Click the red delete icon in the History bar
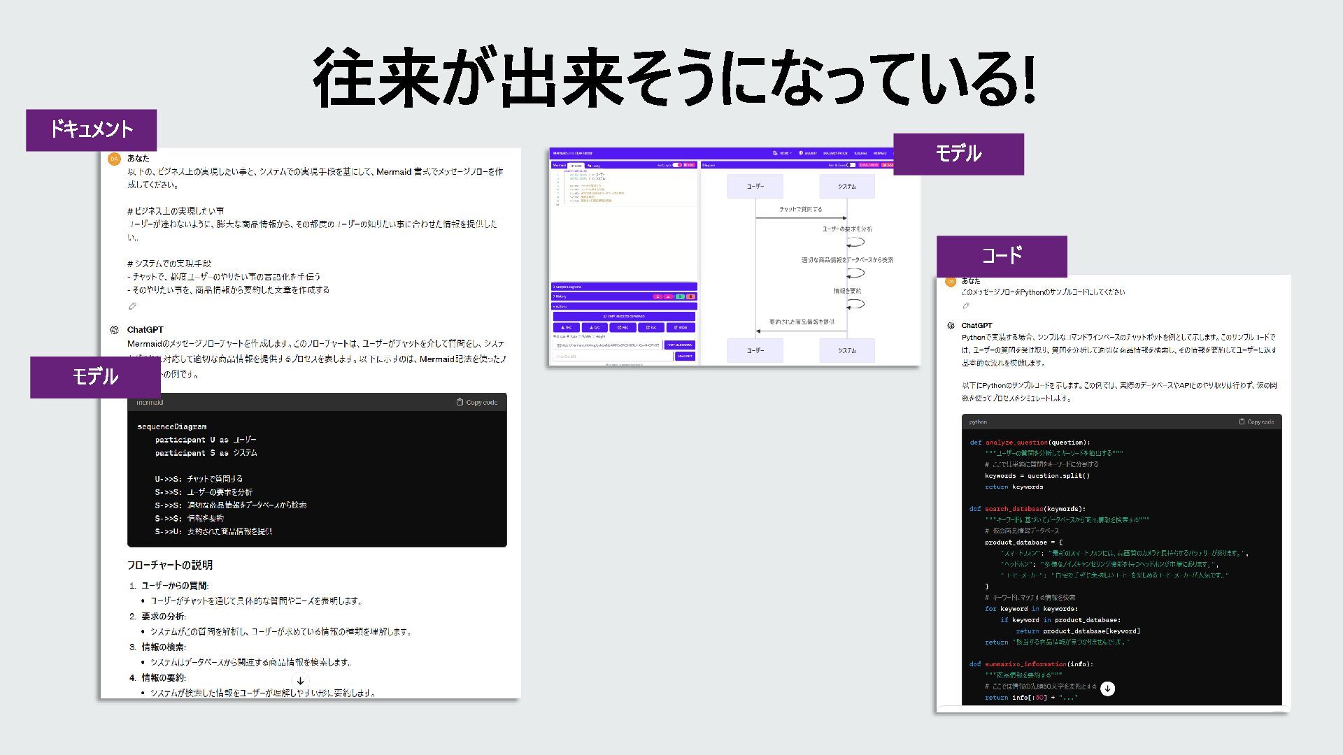Screen dimensions: 1343x755 tap(690, 296)
